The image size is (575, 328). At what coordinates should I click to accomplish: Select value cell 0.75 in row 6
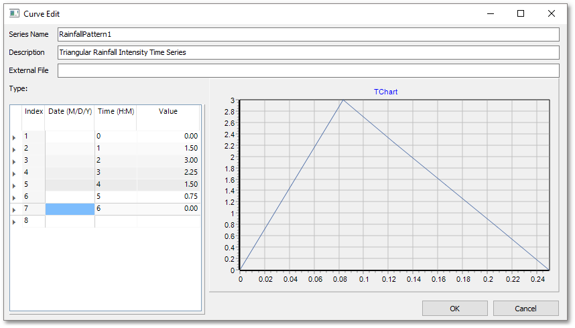(x=168, y=196)
